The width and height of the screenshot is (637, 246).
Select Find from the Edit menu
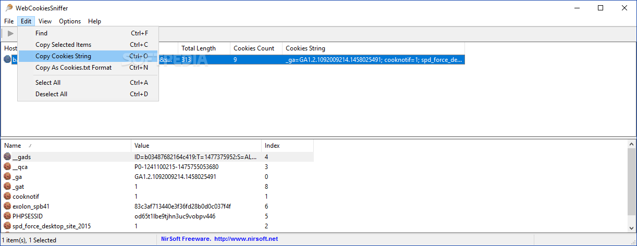[41, 33]
